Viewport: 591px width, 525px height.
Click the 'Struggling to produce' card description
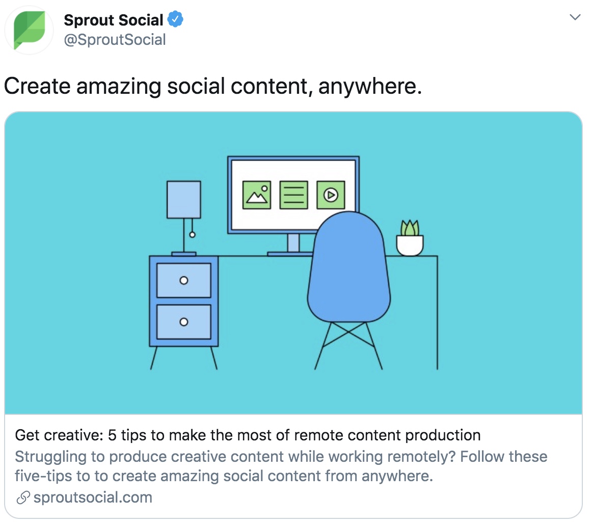[281, 466]
